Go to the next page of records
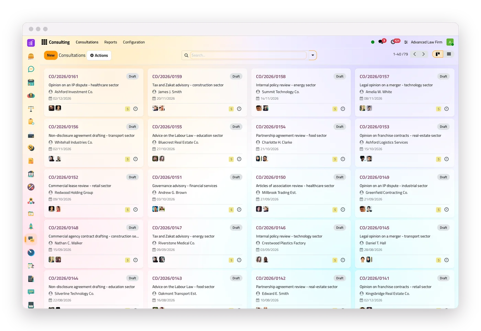481x331 pixels. point(423,54)
